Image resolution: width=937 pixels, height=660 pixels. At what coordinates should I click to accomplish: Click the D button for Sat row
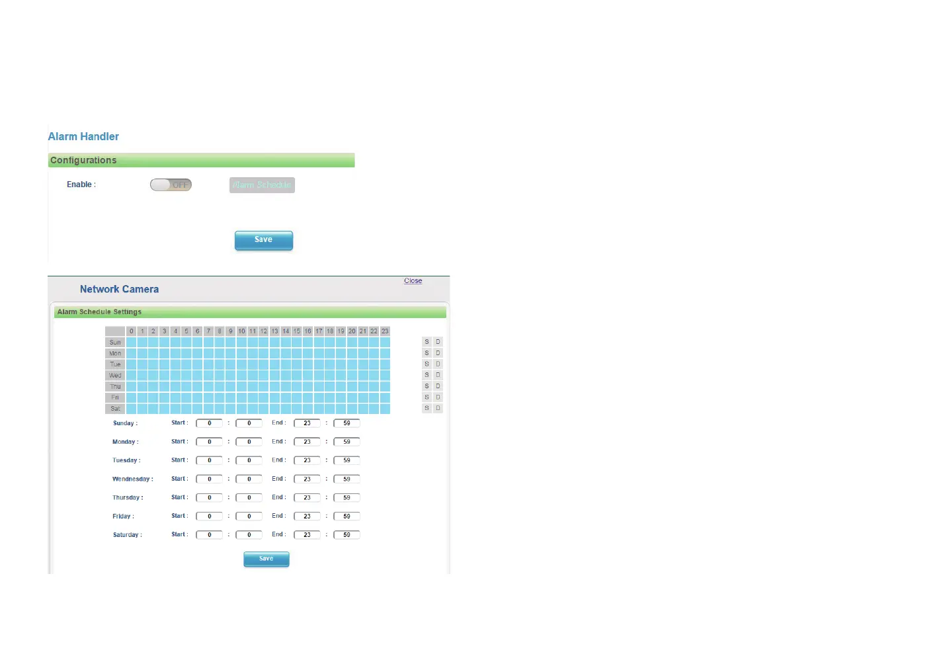click(438, 409)
